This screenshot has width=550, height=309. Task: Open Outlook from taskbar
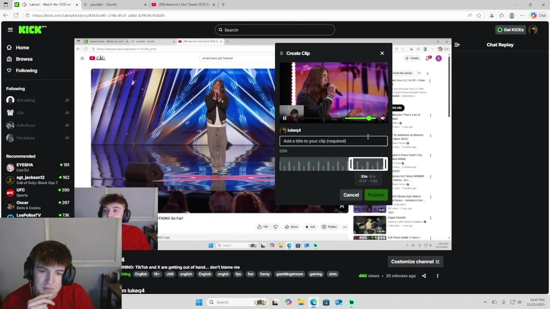pyautogui.click(x=339, y=302)
